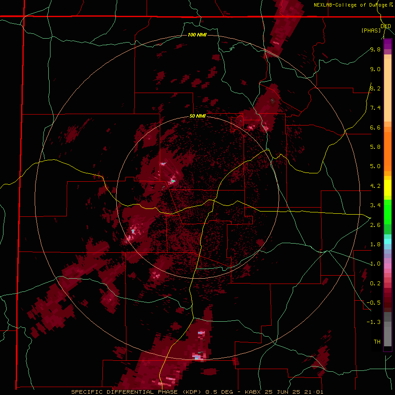The width and height of the screenshot is (395, 395).
Task: Click the cyan segment of the color bar
Action: point(388,241)
